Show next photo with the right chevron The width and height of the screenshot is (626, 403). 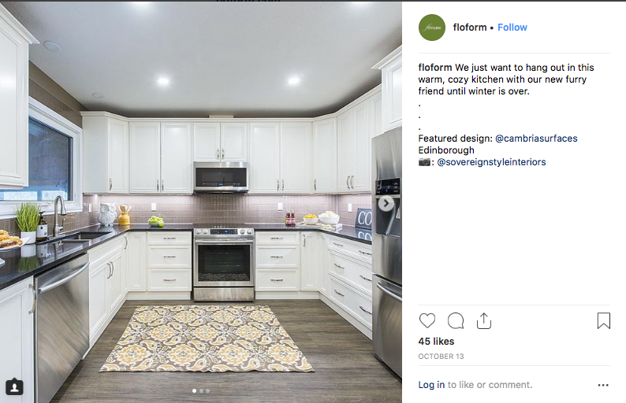click(386, 203)
